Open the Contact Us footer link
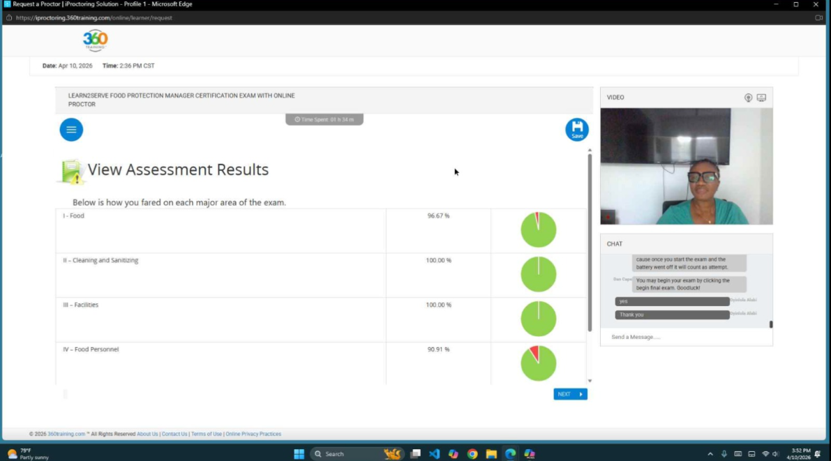The height and width of the screenshot is (461, 831). pyautogui.click(x=174, y=434)
